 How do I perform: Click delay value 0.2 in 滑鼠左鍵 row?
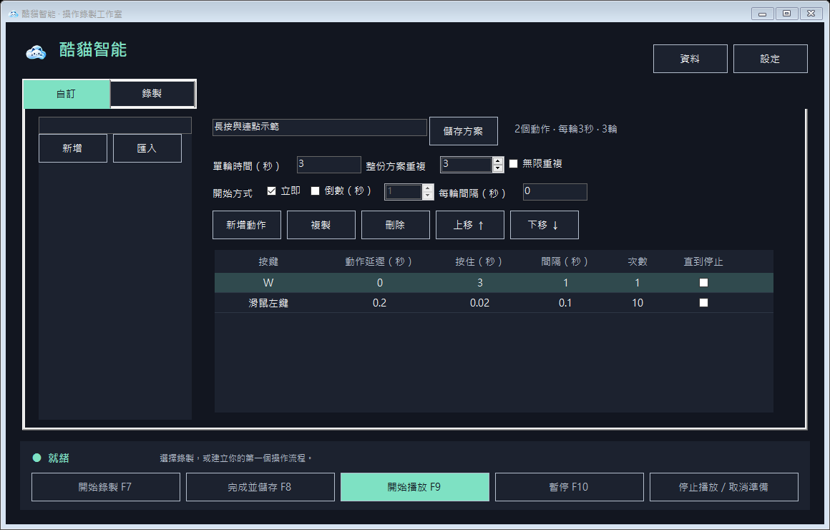379,303
